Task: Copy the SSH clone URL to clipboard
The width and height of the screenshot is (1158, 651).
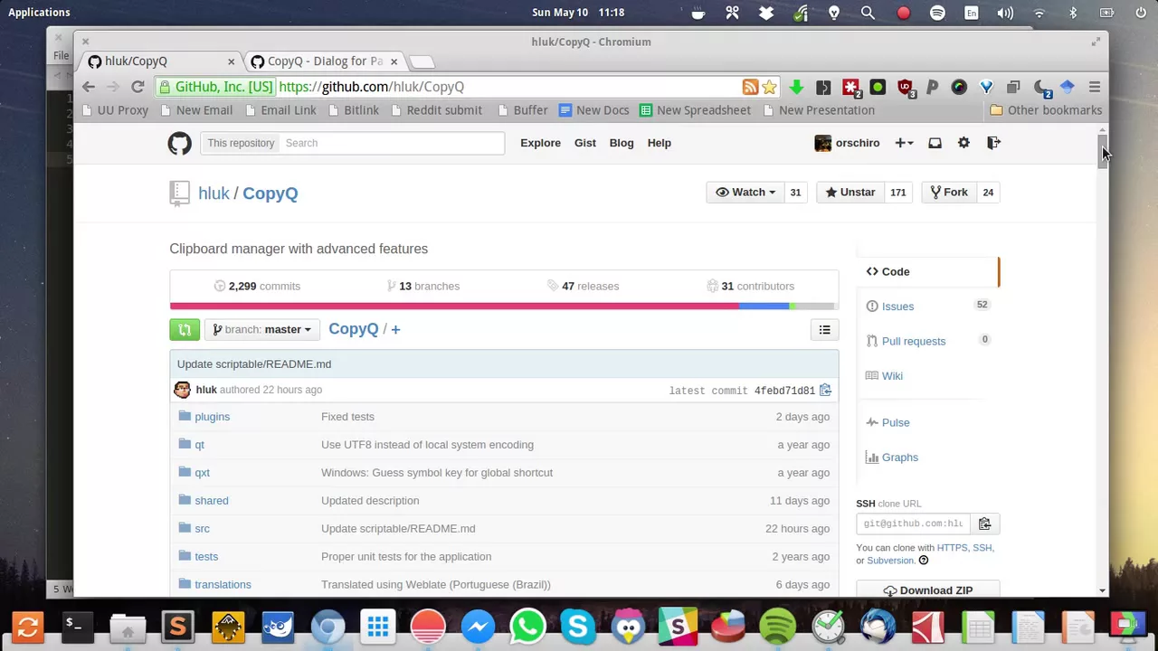Action: (x=984, y=524)
